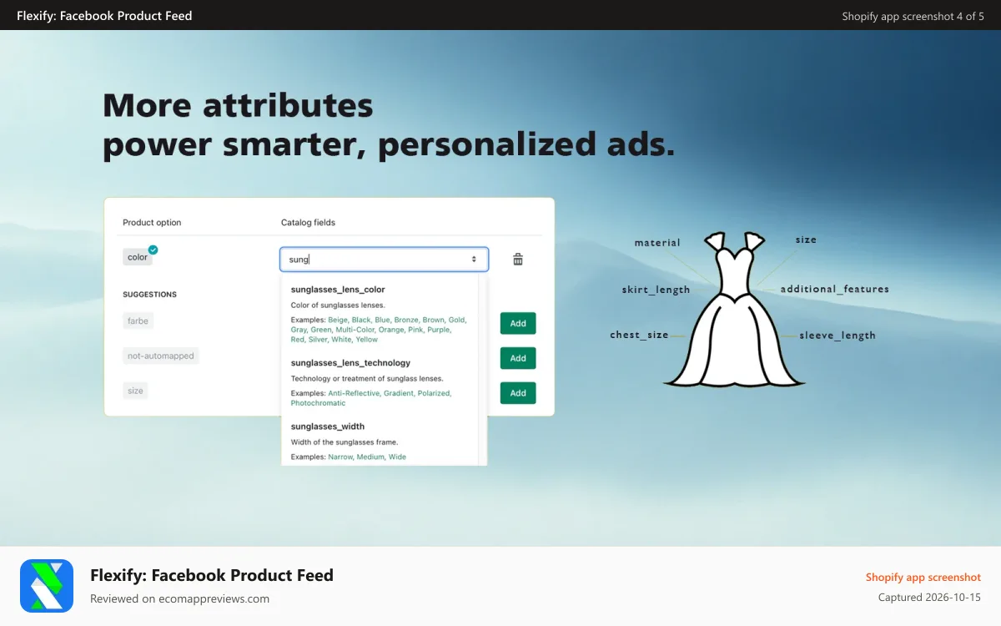Click the additional_features label
This screenshot has height=626, width=1001.
(835, 289)
